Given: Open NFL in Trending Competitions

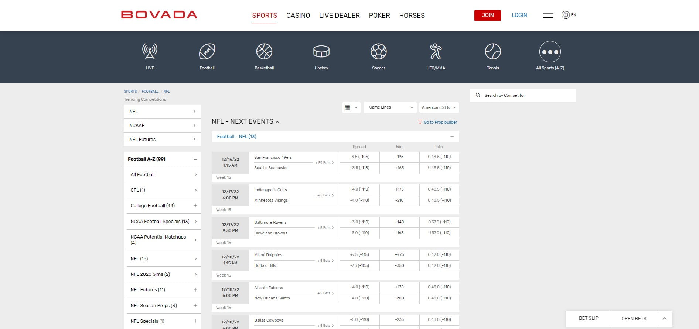Looking at the screenshot, I should (162, 112).
